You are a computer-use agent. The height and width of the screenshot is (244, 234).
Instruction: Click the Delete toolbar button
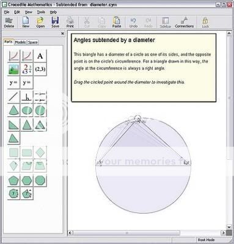click(9, 23)
